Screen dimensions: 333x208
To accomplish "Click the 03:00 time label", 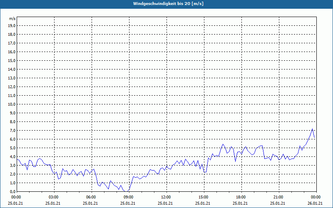I will [x=55, y=197].
